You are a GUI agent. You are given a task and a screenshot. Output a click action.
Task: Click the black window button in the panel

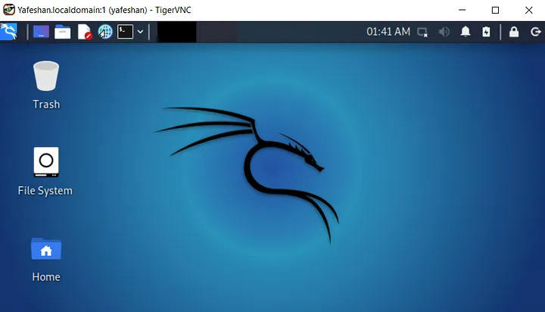176,32
